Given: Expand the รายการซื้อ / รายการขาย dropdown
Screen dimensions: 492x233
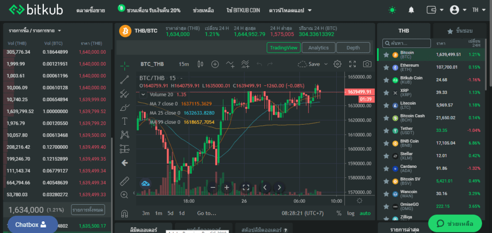Looking at the screenshot, I should 35,31.
